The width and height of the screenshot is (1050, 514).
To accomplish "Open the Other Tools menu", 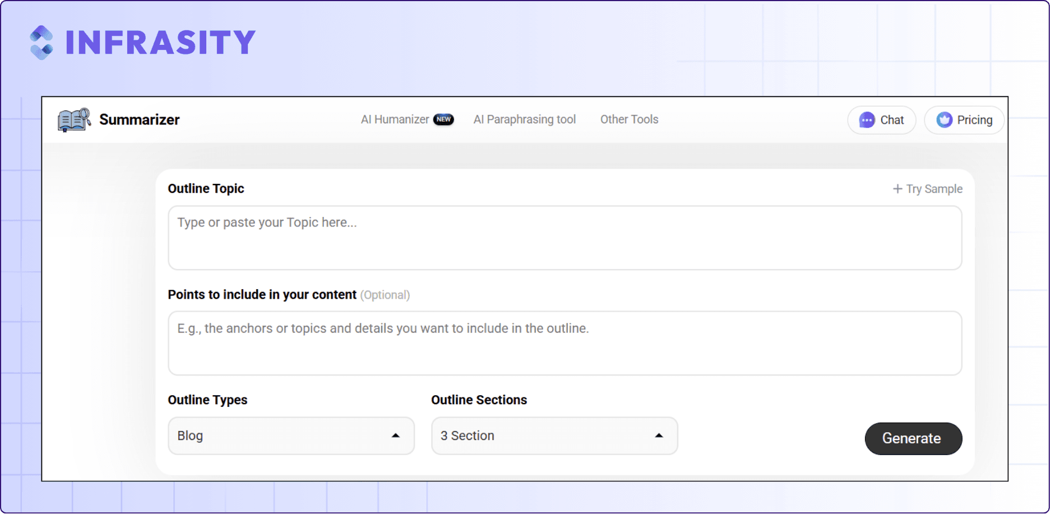I will coord(629,119).
